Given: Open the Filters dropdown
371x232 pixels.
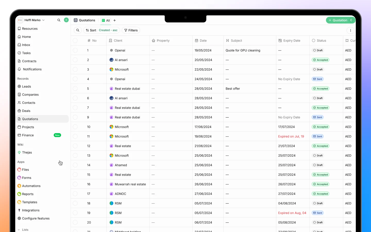Looking at the screenshot, I should [131, 30].
